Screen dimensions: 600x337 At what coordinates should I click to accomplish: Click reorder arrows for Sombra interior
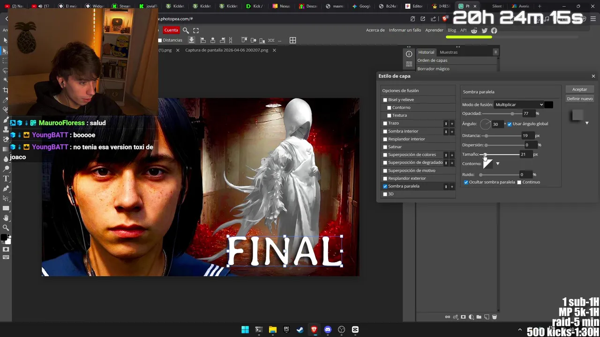click(x=446, y=132)
